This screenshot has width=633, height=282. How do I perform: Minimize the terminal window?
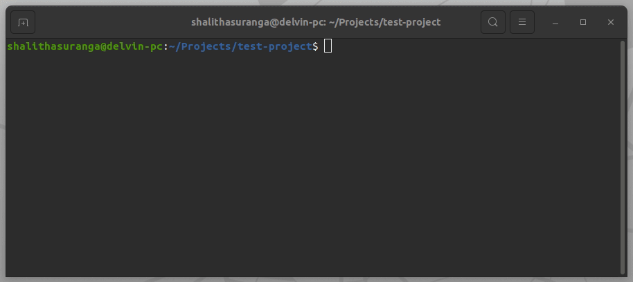(555, 22)
